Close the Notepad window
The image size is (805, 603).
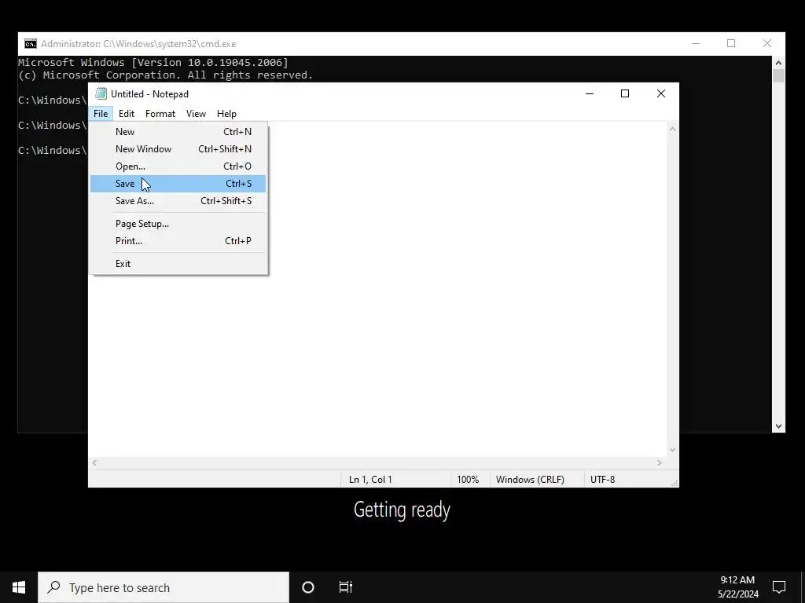[x=661, y=94]
